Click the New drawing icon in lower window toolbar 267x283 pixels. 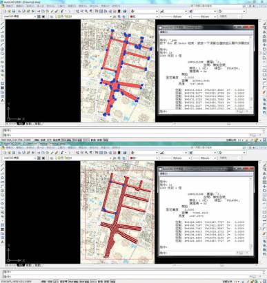point(4,152)
